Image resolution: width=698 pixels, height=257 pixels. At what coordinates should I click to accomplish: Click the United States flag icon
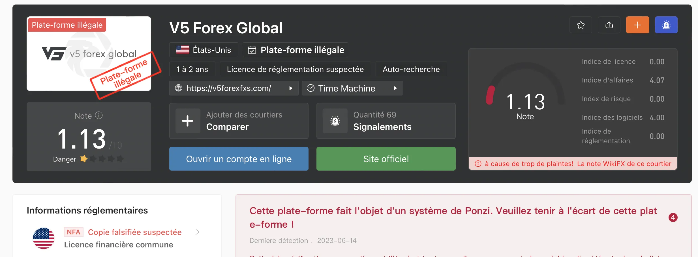183,50
